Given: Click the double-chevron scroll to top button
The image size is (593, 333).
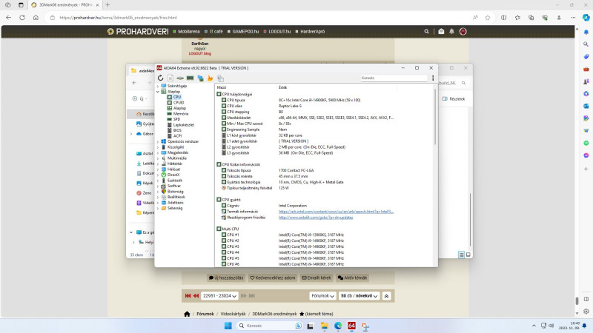Looking at the screenshot, I should (386, 296).
